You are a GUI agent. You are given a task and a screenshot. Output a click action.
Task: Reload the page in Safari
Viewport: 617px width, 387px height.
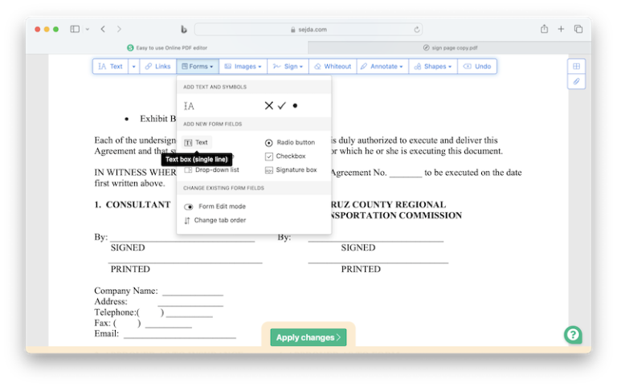click(416, 30)
